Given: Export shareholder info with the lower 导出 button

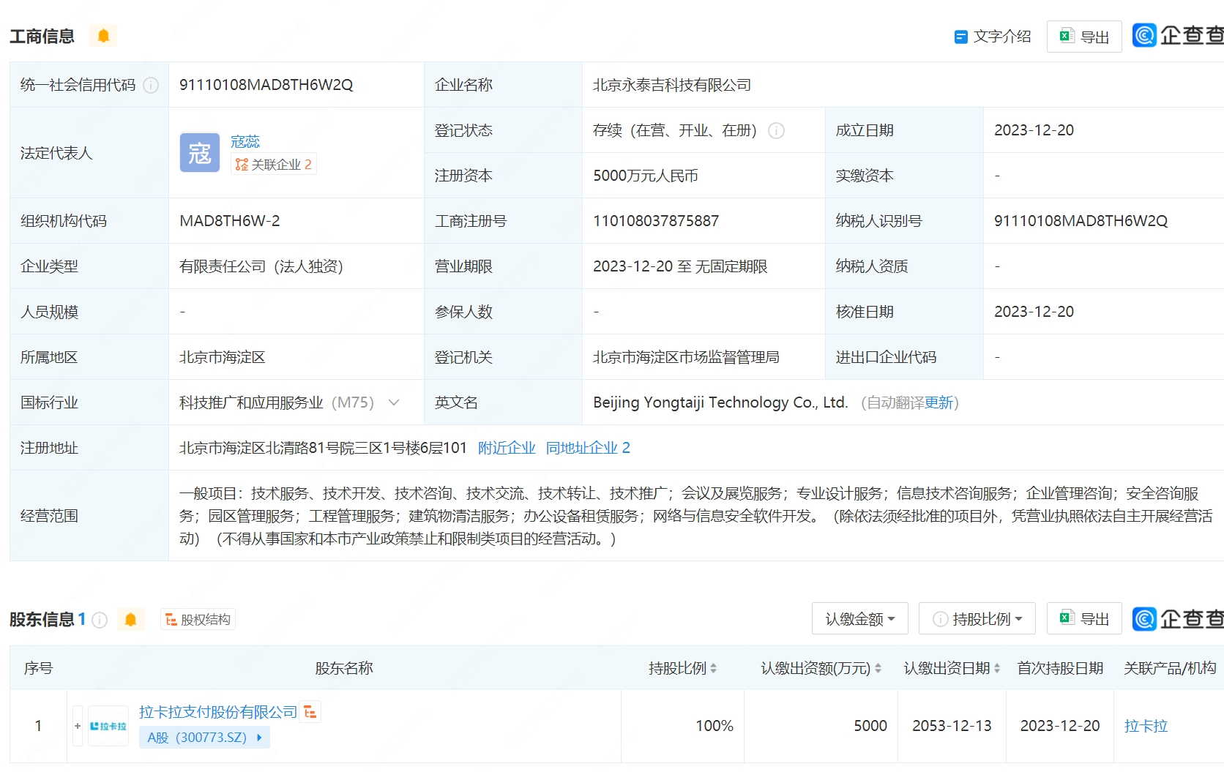Looking at the screenshot, I should tap(1084, 619).
